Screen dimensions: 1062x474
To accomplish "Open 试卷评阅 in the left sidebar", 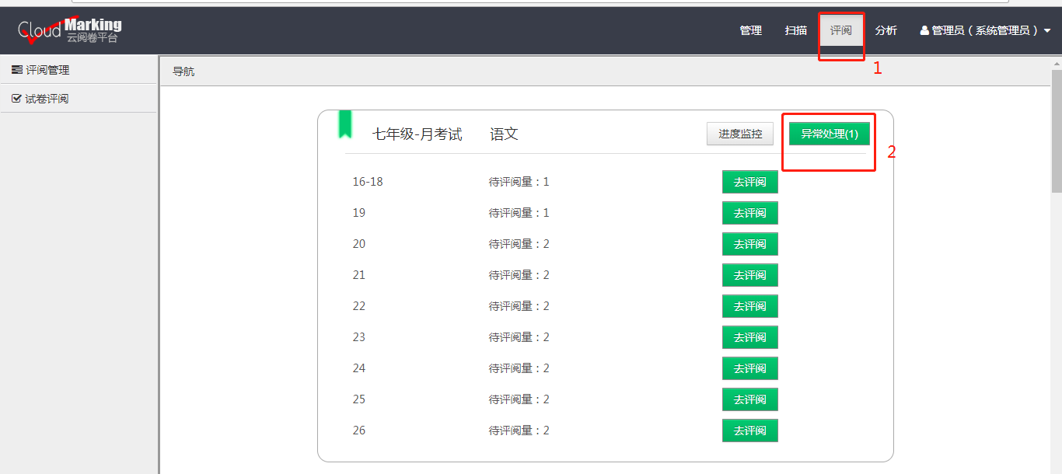I will tap(79, 99).
